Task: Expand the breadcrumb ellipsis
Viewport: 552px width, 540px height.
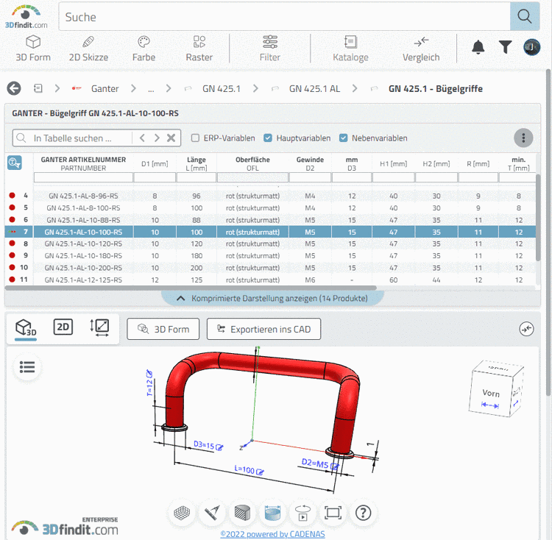Action: 151,89
